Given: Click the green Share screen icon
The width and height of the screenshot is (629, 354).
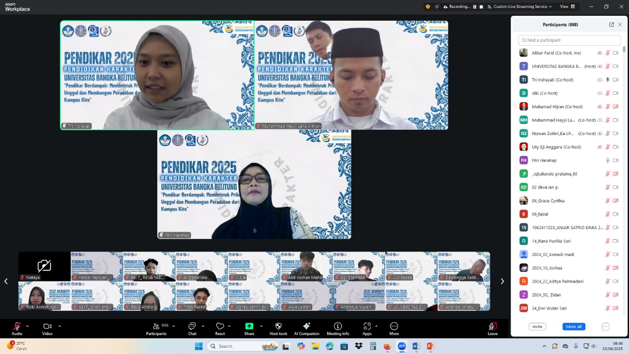Looking at the screenshot, I should (x=249, y=326).
